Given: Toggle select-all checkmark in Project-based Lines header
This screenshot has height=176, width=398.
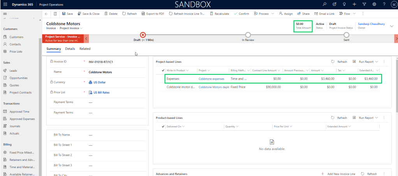Looking at the screenshot, I should [x=163, y=70].
